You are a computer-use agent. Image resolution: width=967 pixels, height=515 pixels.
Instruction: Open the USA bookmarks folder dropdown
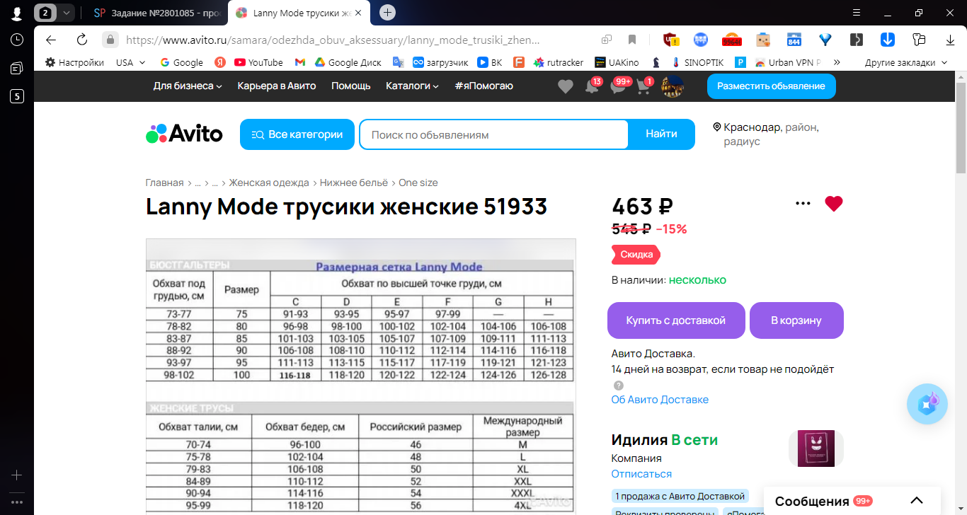(131, 62)
